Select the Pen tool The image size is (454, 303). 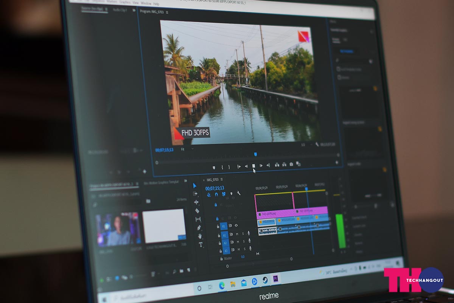tap(199, 228)
